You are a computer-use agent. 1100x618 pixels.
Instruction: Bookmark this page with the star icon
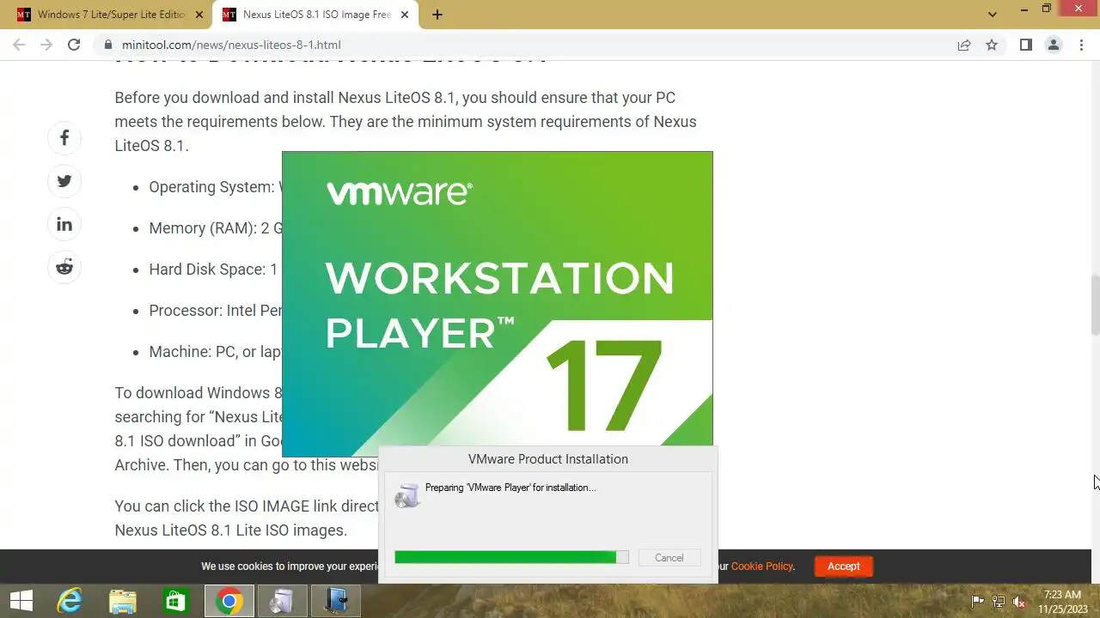click(x=992, y=45)
